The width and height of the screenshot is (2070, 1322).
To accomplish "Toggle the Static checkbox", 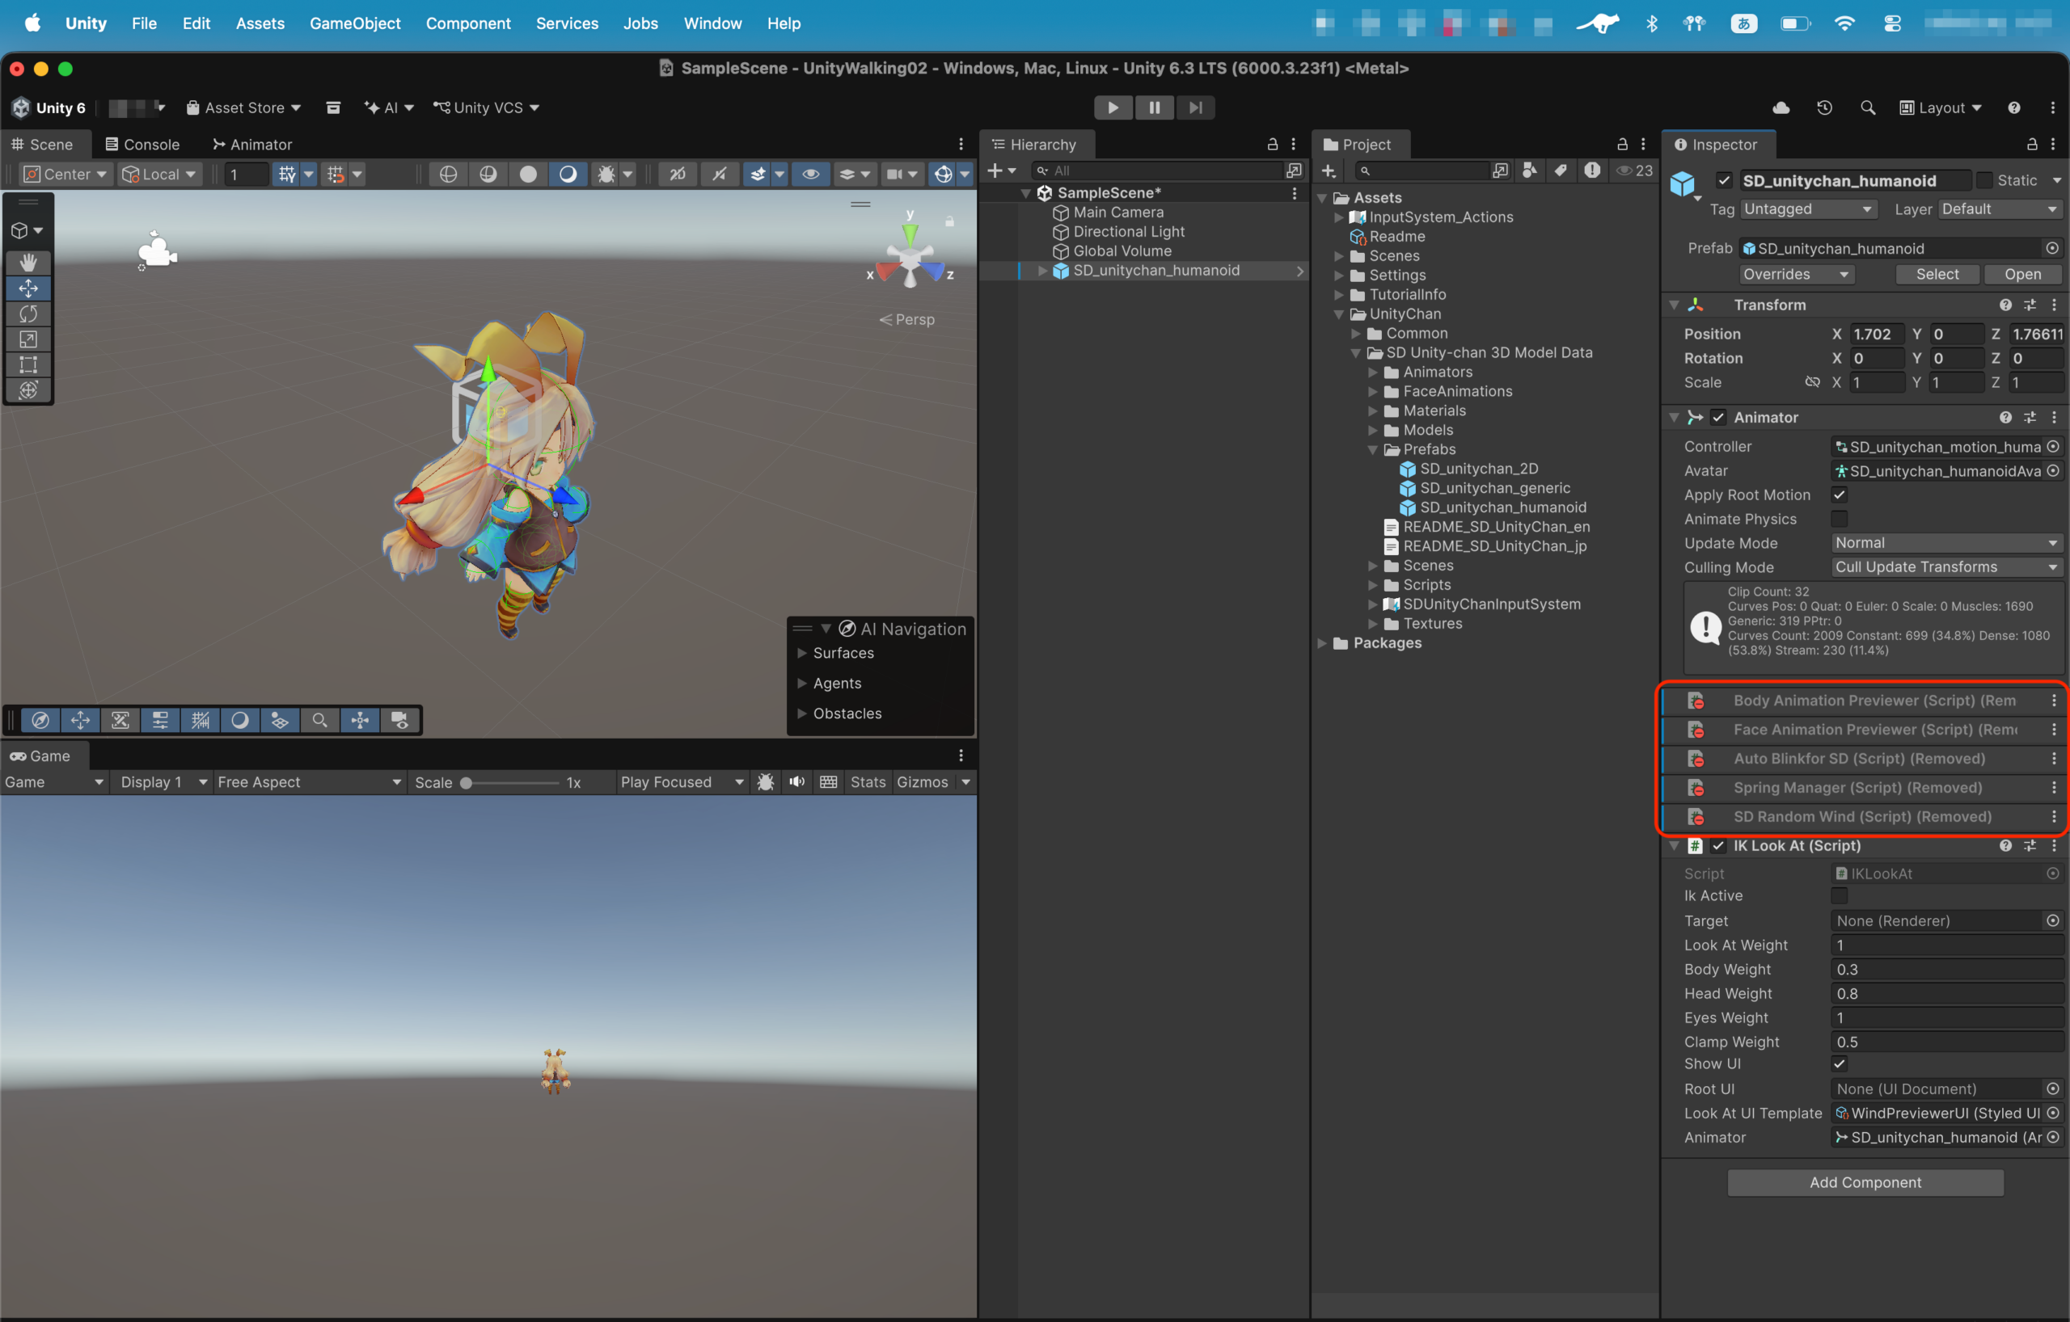I will point(1985,180).
